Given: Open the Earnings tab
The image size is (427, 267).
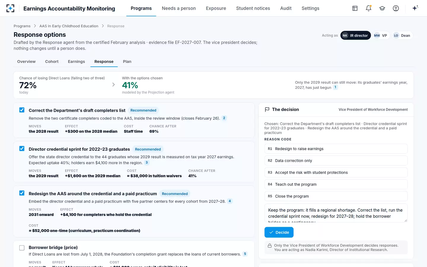Looking at the screenshot, I should 77,62.
